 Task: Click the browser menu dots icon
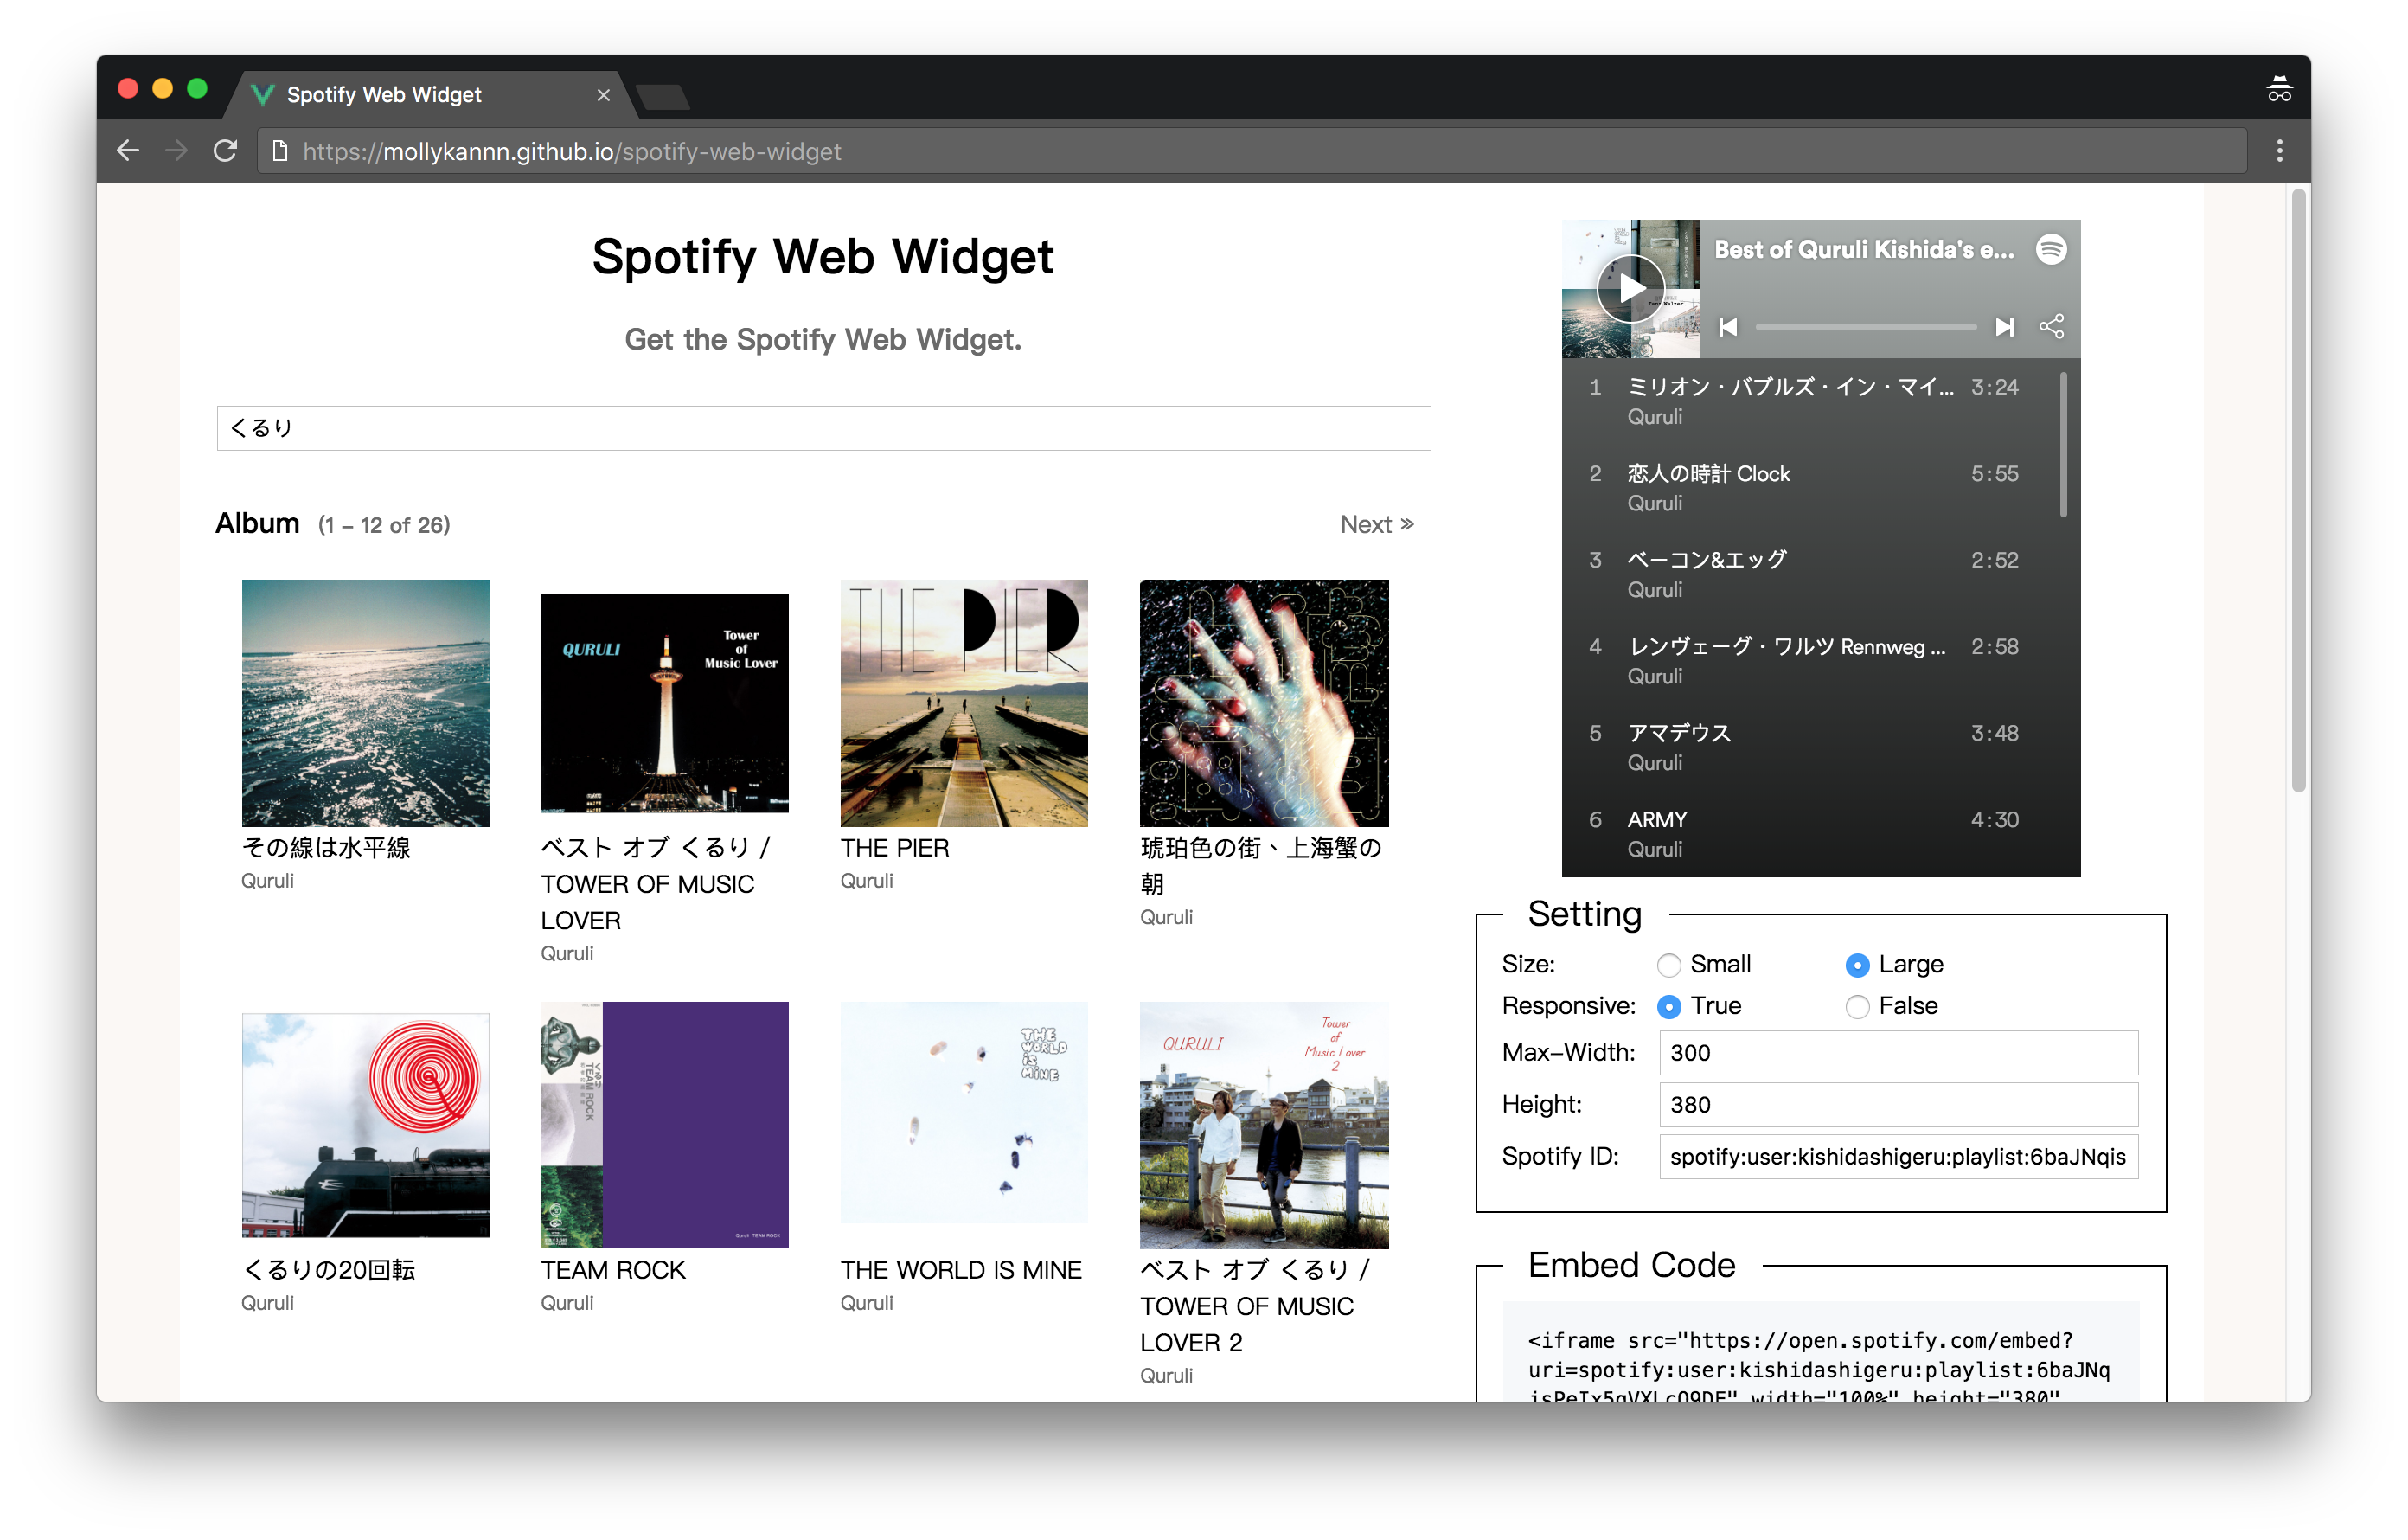click(2282, 151)
